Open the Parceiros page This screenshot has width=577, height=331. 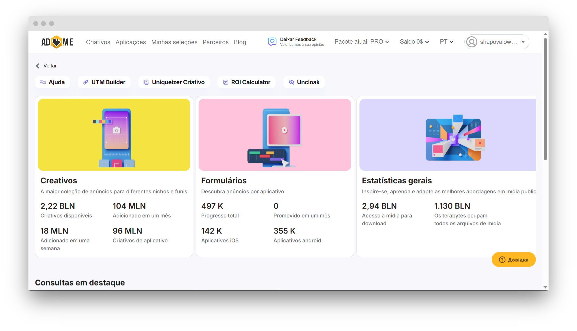[216, 42]
